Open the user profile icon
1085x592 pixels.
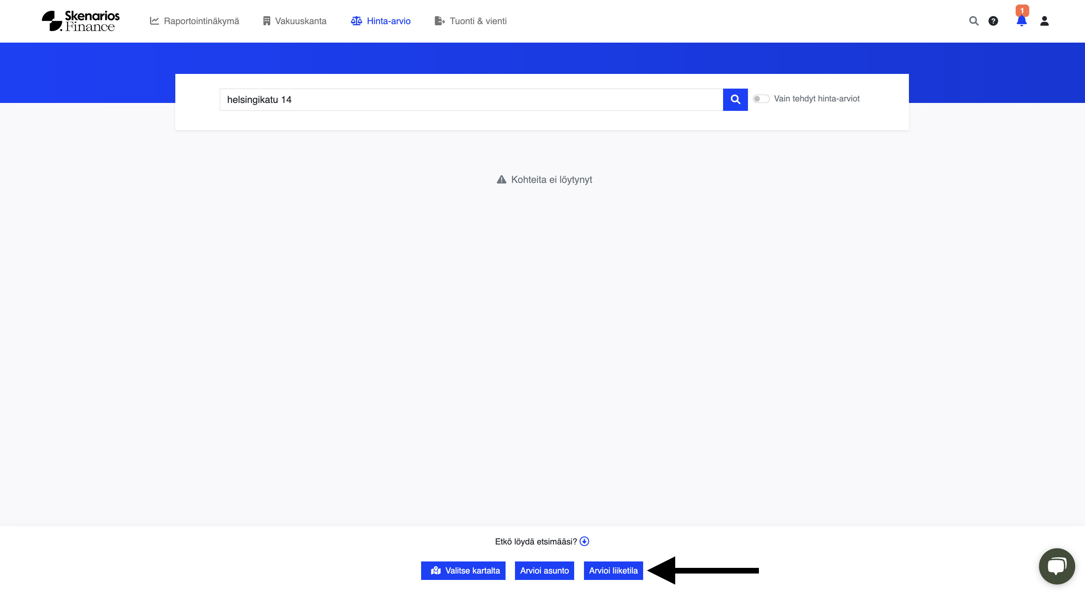[1044, 21]
